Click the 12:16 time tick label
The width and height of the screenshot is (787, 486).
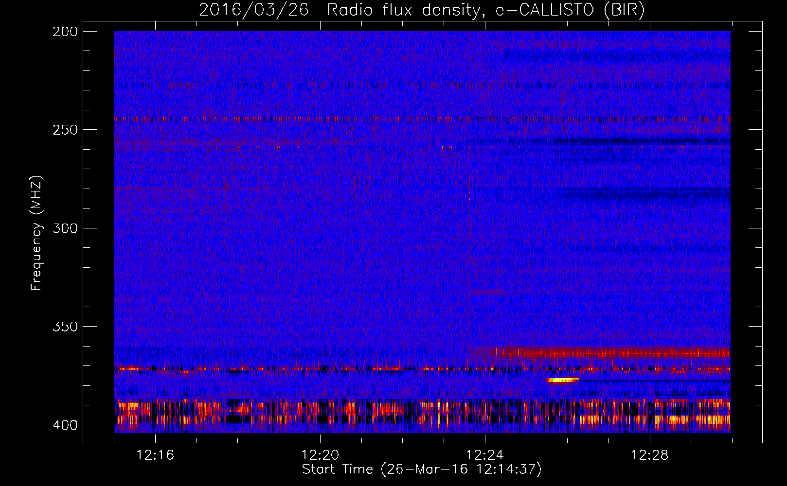pos(155,455)
